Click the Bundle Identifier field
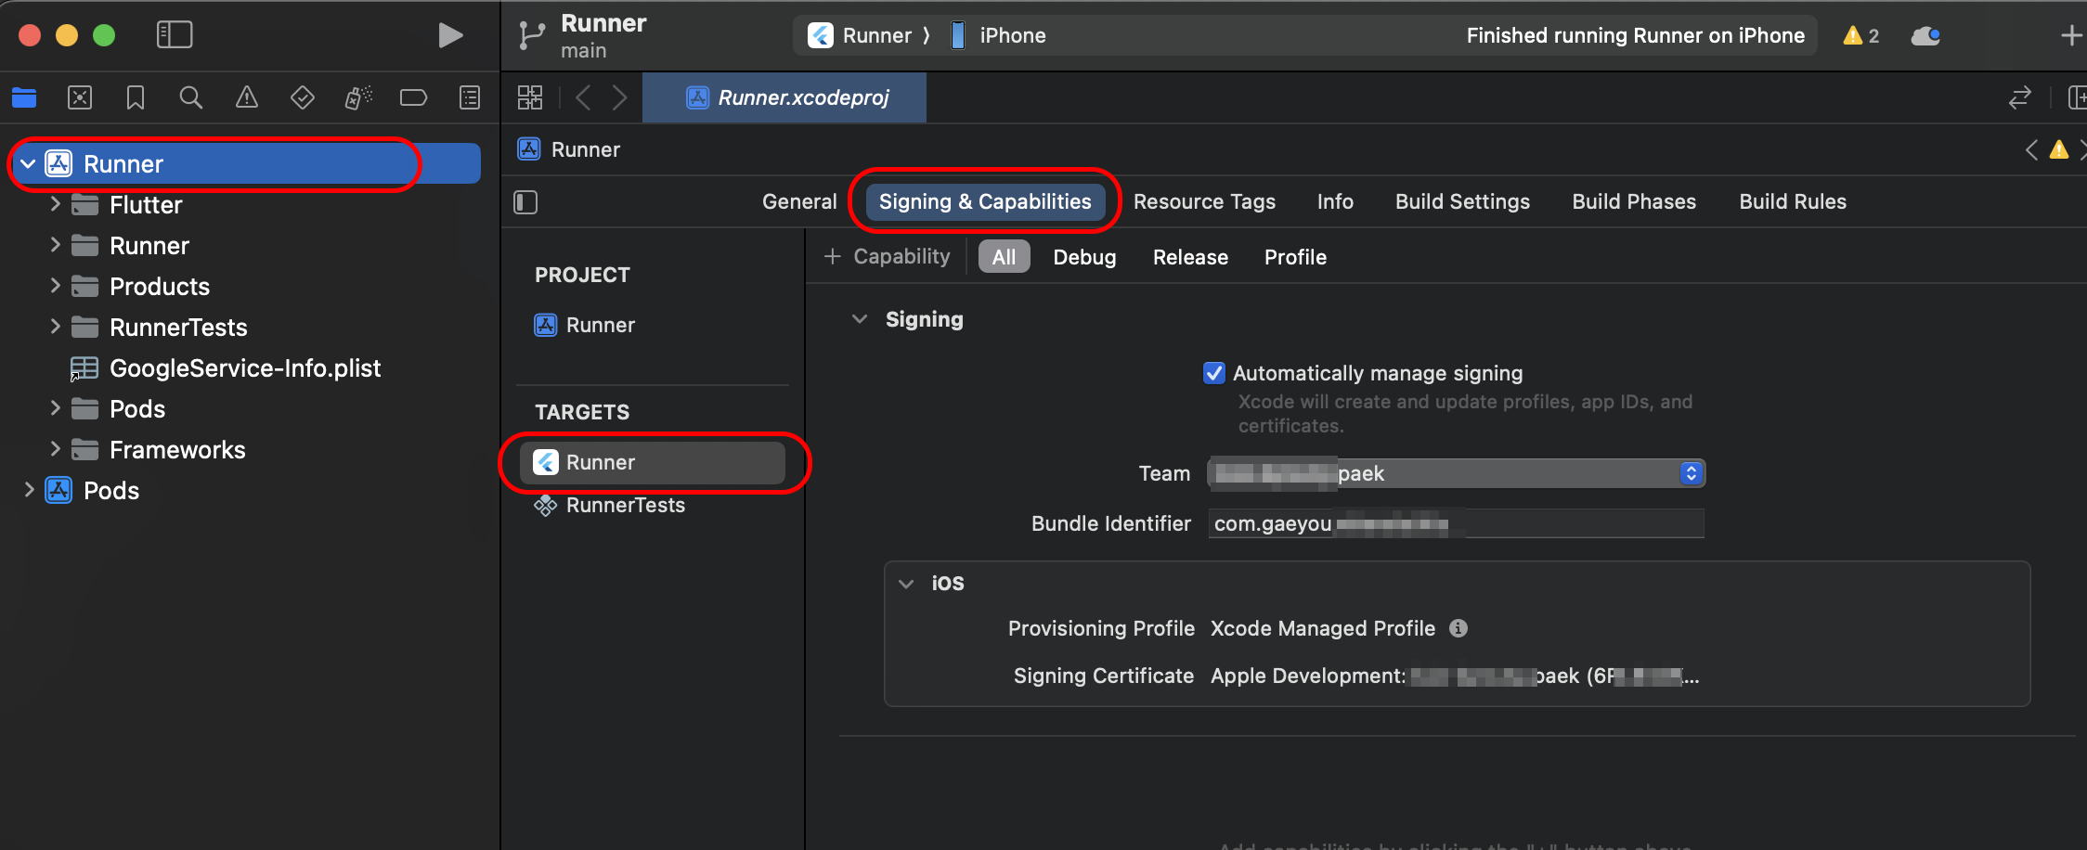 click(x=1457, y=523)
